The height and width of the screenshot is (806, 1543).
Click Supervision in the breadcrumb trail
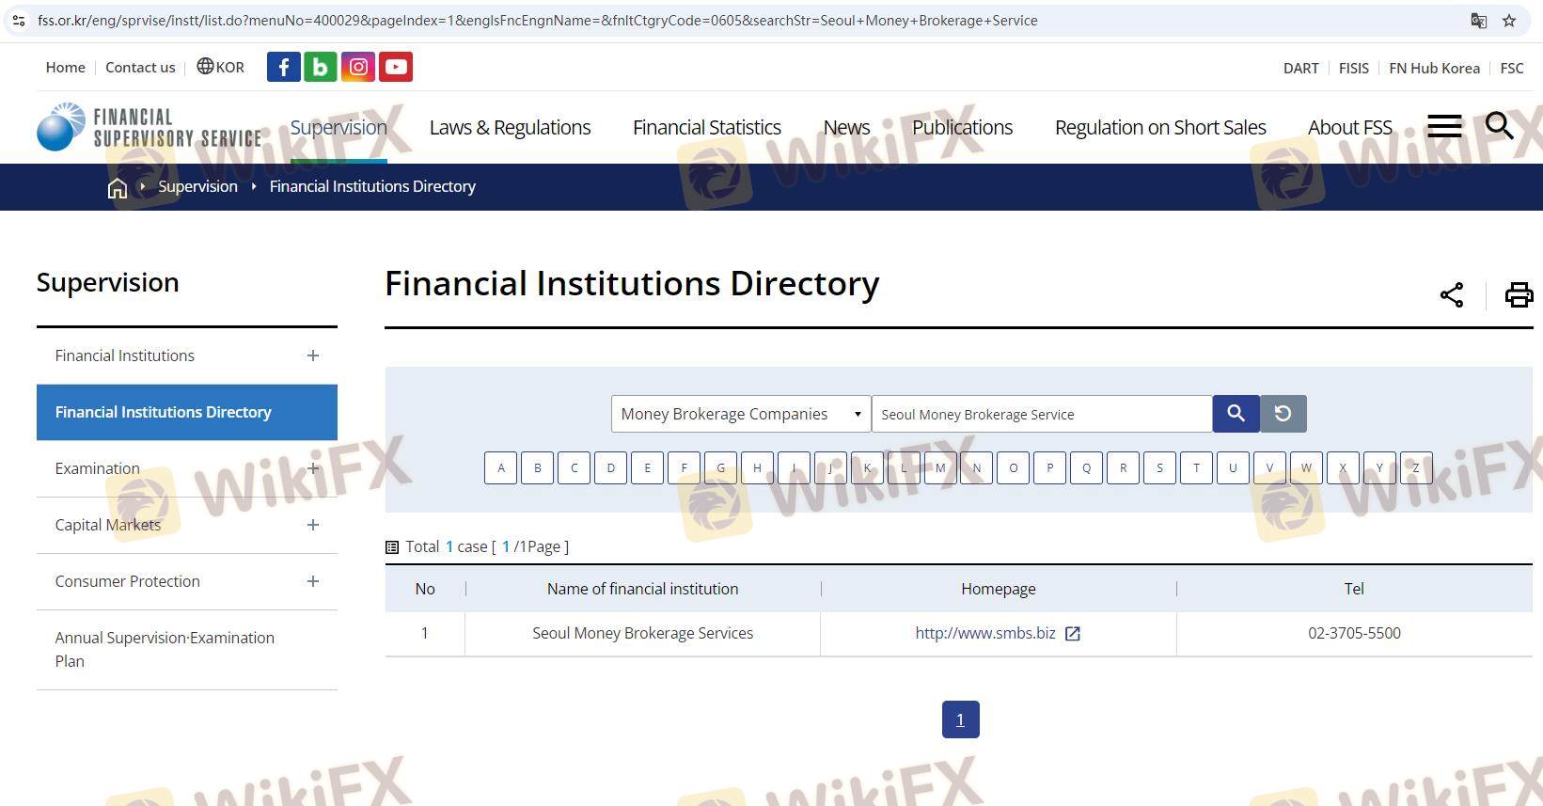pyautogui.click(x=197, y=186)
